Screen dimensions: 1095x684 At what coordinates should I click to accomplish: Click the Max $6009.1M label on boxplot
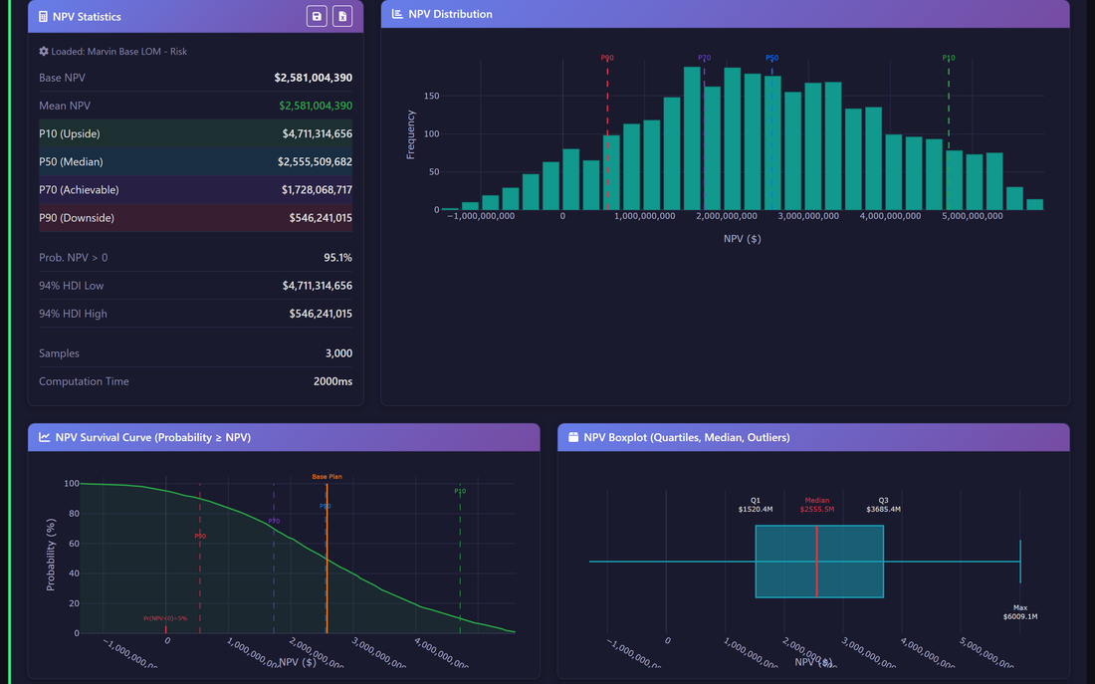pyautogui.click(x=1020, y=612)
